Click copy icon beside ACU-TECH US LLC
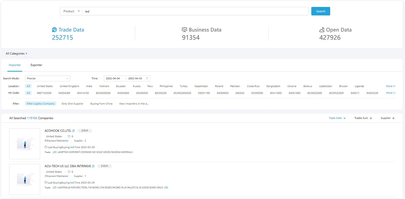 pos(93,166)
